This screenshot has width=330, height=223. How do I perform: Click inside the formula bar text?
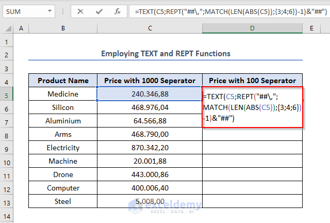click(x=227, y=11)
